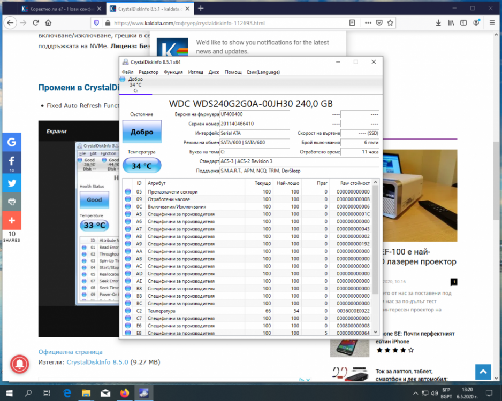Click the Атрибут column header
502x401 pixels.
(157, 183)
